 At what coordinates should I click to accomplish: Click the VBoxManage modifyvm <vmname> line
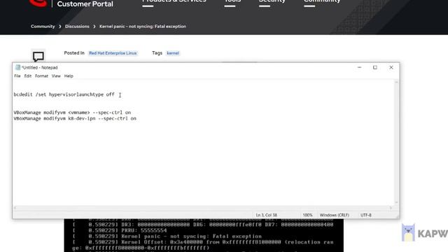(72, 113)
